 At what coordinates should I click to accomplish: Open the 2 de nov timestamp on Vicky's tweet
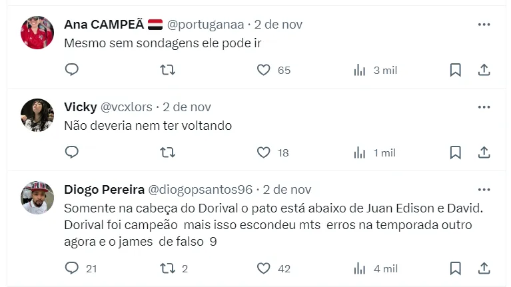(187, 107)
